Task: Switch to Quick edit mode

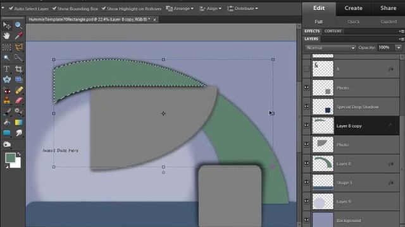Action: 353,22
